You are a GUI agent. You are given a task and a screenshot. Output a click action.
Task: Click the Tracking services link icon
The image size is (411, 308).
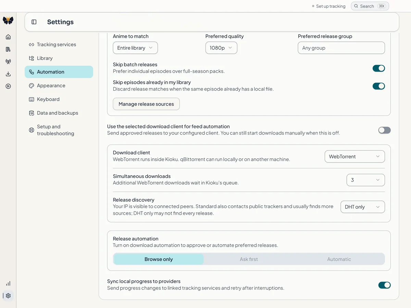(x=32, y=44)
